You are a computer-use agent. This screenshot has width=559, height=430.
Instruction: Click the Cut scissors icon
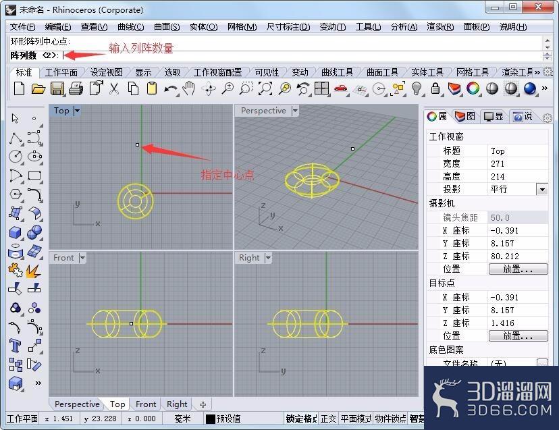(113, 88)
